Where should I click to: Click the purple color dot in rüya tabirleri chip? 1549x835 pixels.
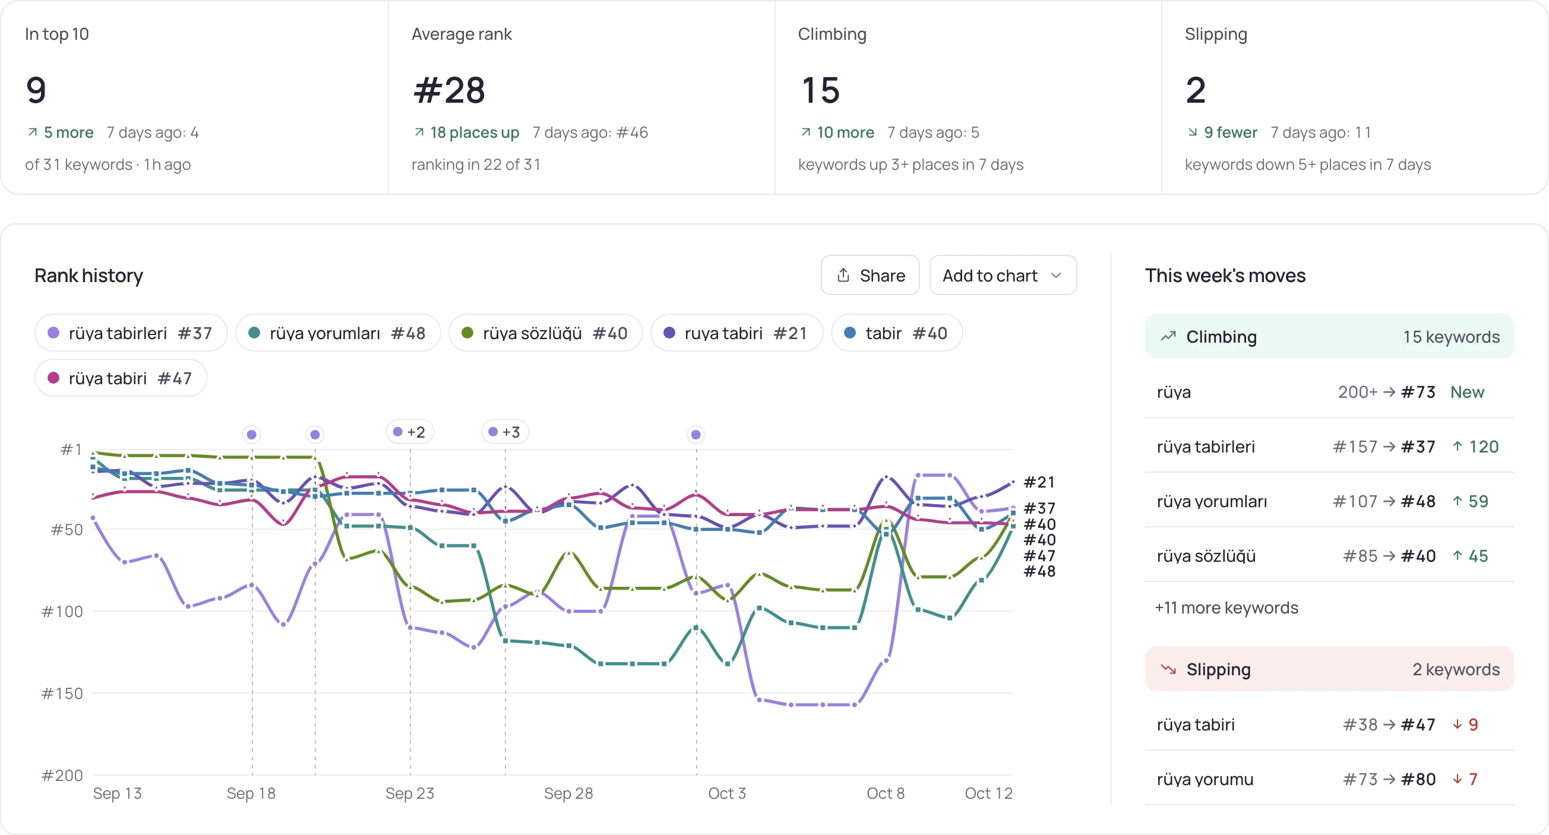click(53, 333)
